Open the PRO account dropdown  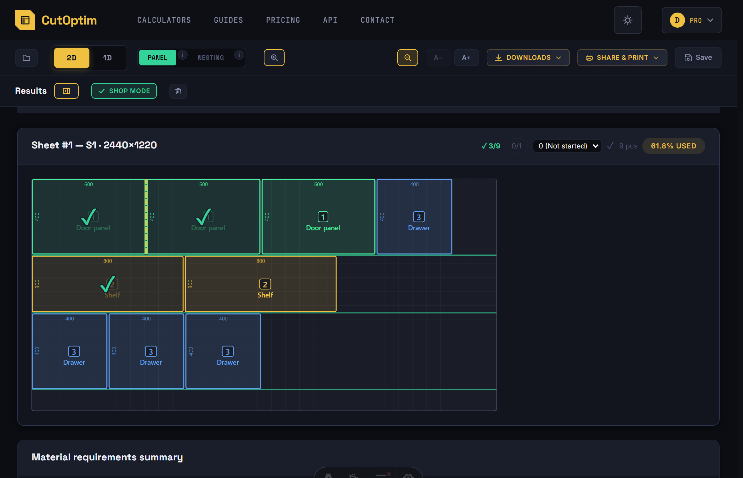[691, 20]
